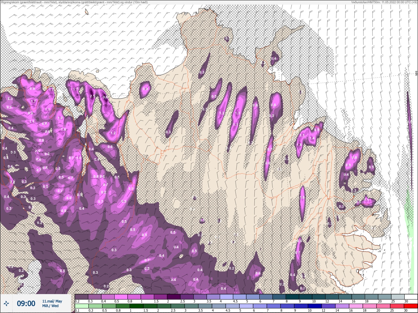The height and width of the screenshot is (313, 418).
Task: Click the 09:00 forecast time display
Action: click(26, 304)
